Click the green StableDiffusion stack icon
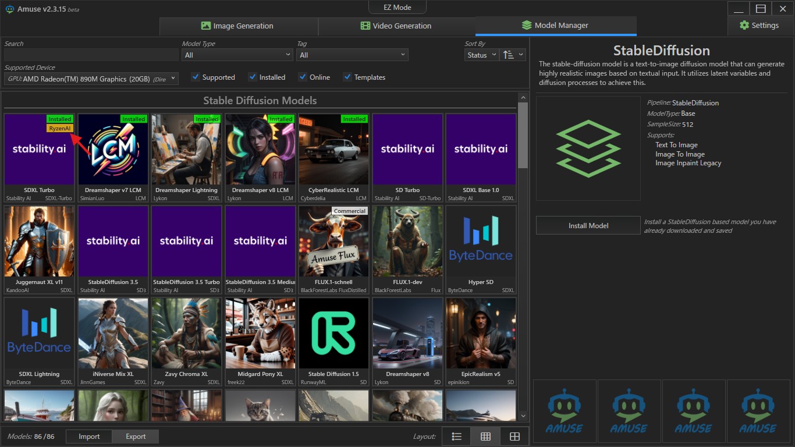 [588, 148]
